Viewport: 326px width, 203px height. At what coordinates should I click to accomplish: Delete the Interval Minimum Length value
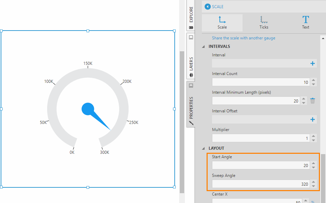(313, 101)
